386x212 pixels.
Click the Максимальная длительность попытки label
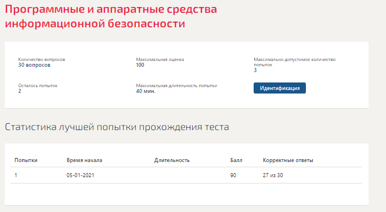pyautogui.click(x=176, y=86)
